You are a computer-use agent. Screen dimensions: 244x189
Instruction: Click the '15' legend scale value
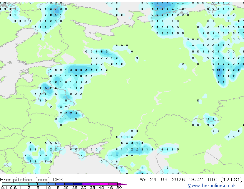point(57,187)
